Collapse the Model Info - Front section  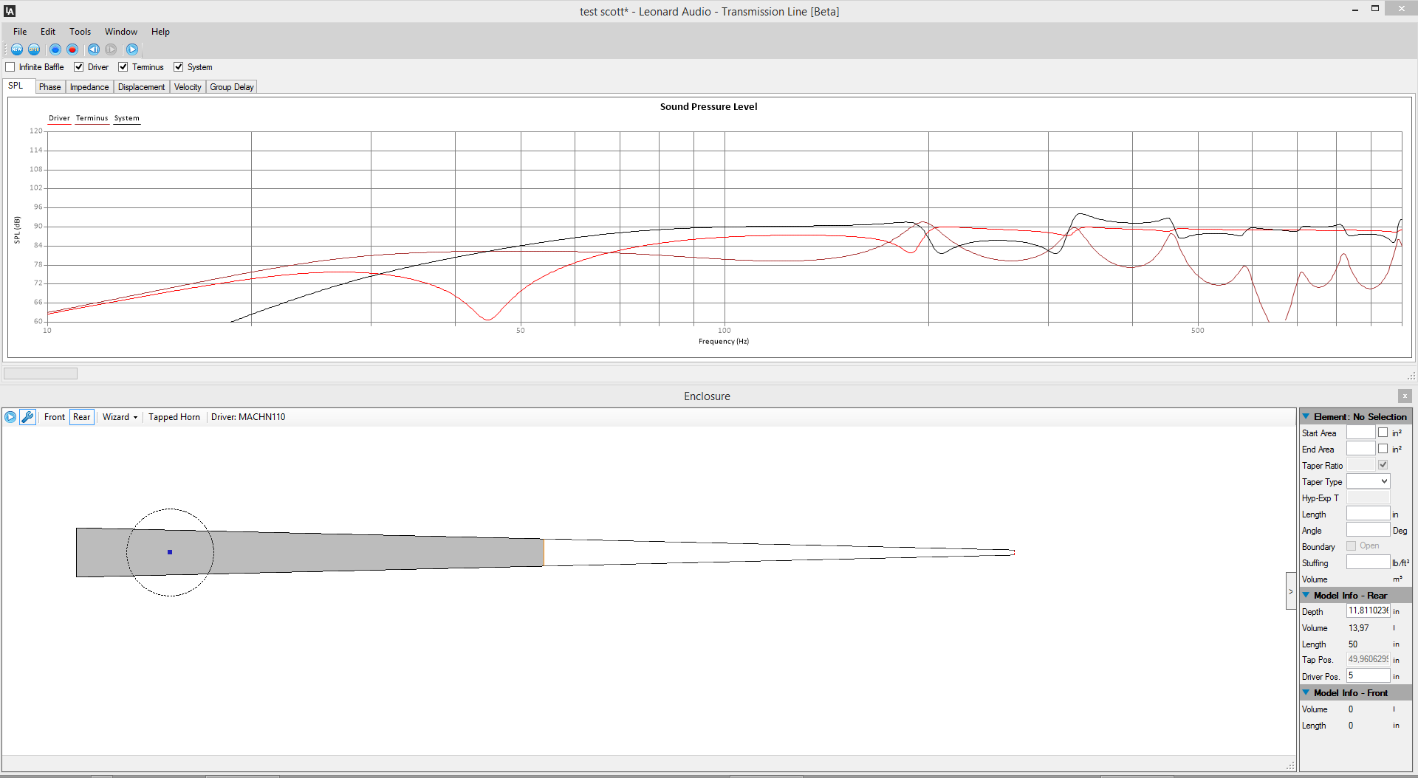click(1306, 692)
